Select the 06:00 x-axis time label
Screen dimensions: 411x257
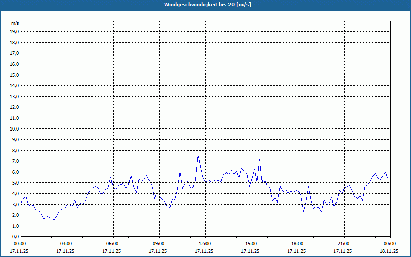tap(113, 244)
